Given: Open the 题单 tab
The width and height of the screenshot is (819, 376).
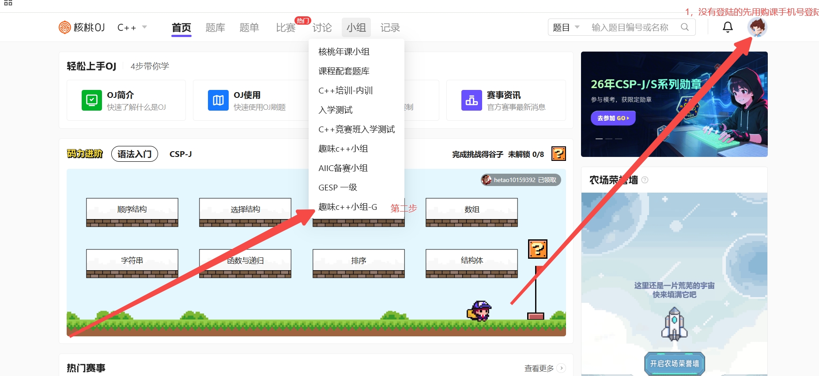Looking at the screenshot, I should pos(249,28).
